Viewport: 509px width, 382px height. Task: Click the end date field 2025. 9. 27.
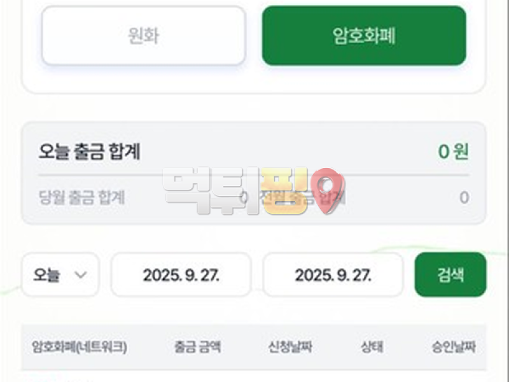[333, 274]
